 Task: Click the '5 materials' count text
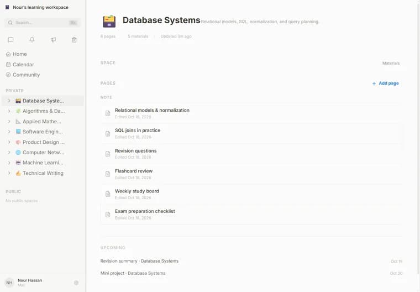click(x=138, y=36)
